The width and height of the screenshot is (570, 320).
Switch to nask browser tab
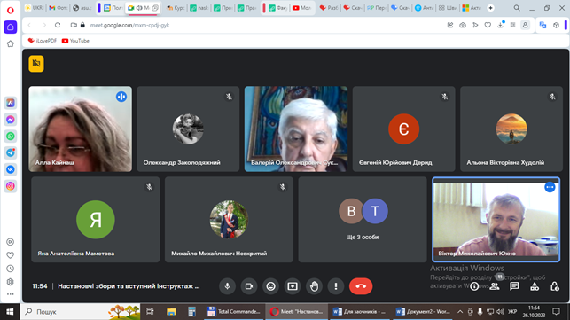(x=199, y=8)
